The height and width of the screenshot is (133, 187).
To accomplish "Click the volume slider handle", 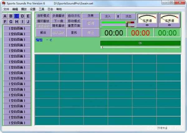I will (x=127, y=24).
